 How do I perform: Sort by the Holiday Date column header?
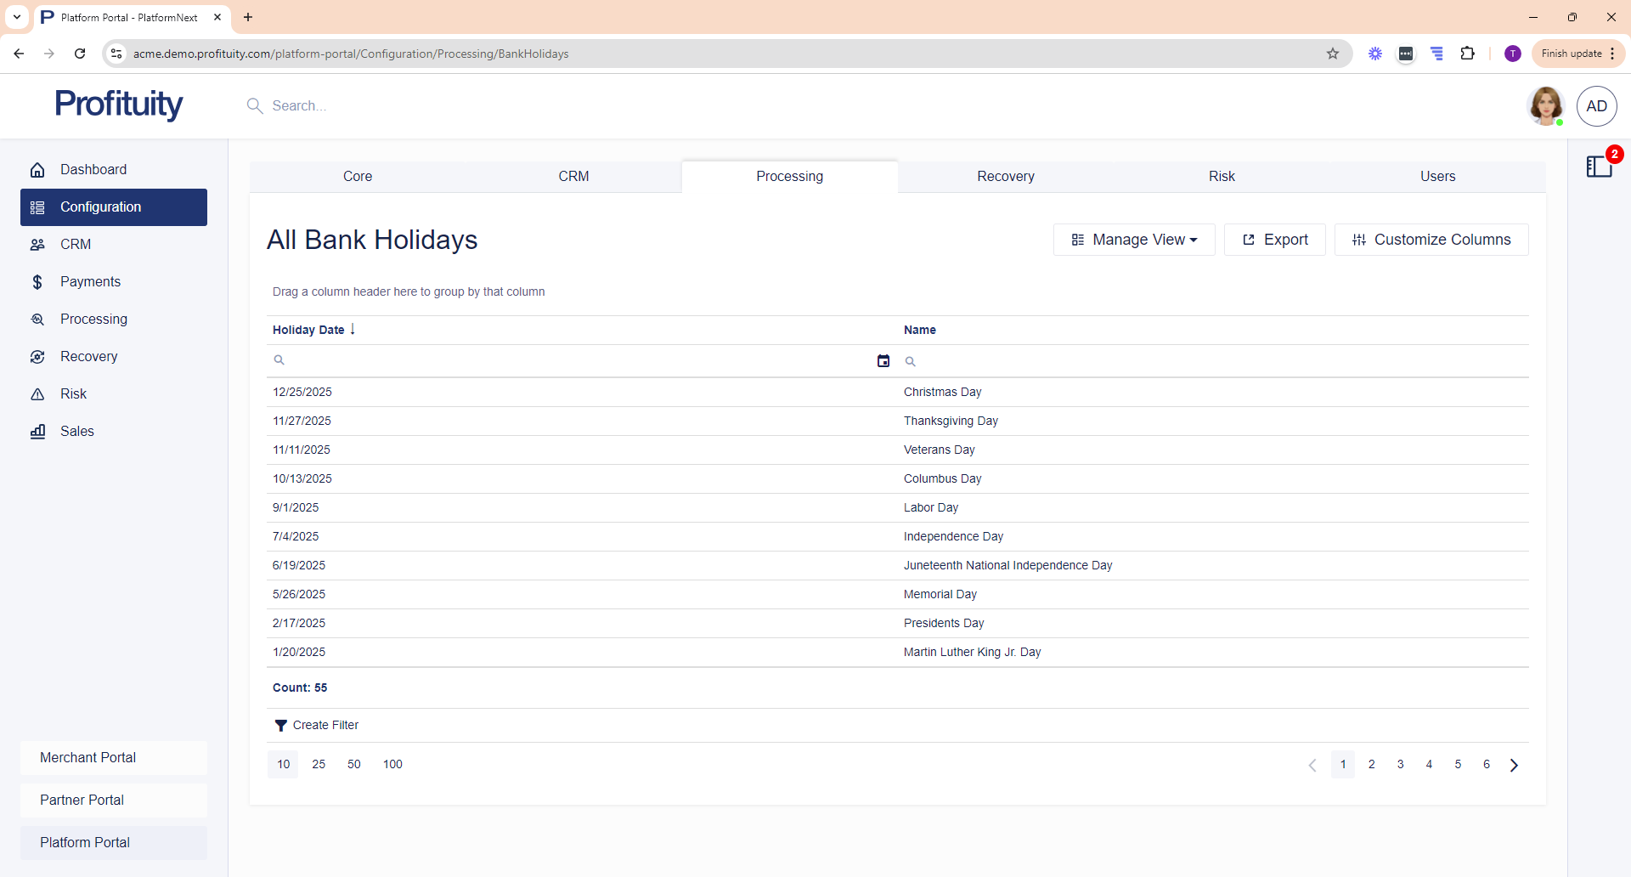coord(308,330)
